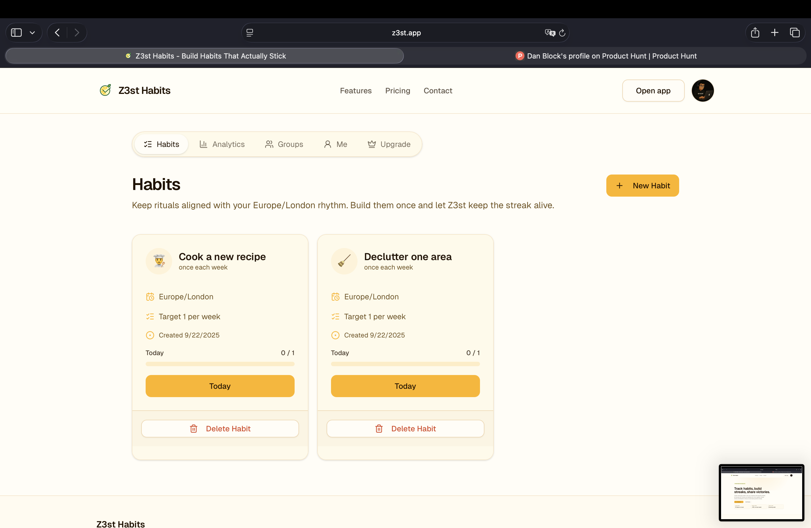Open the screenshot preview thumbnail
This screenshot has height=528, width=811.
(762, 493)
